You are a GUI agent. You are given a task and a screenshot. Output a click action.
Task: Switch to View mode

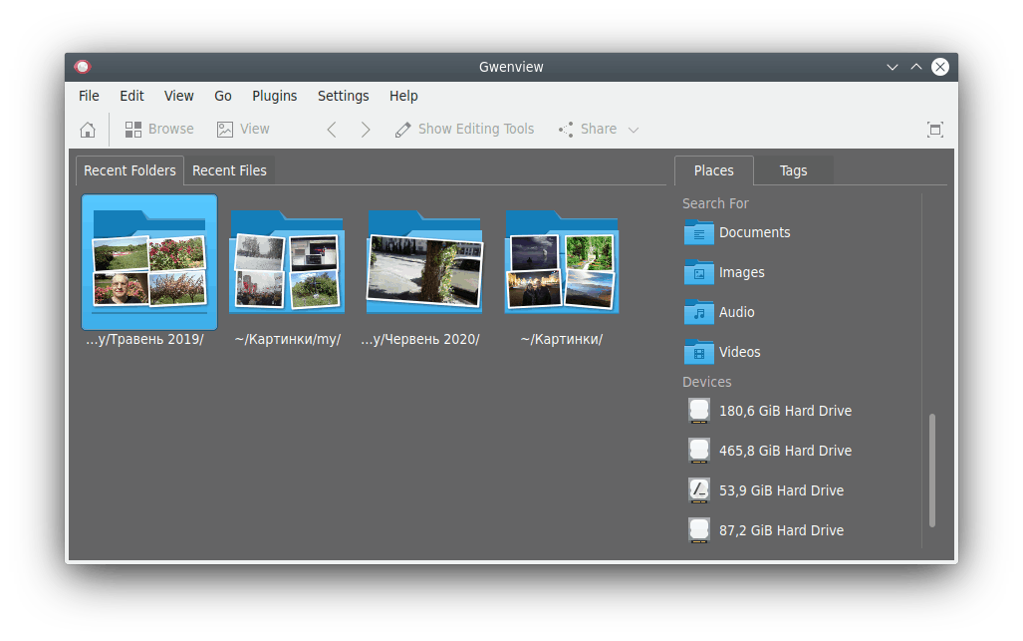pyautogui.click(x=243, y=130)
